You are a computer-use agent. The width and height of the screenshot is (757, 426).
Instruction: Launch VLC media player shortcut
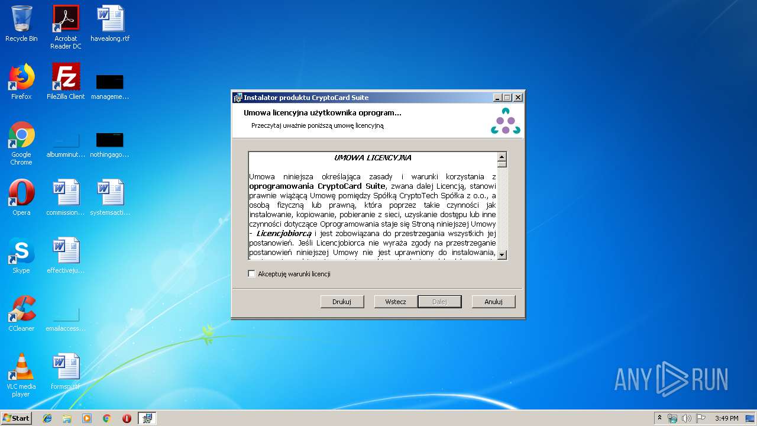point(21,375)
